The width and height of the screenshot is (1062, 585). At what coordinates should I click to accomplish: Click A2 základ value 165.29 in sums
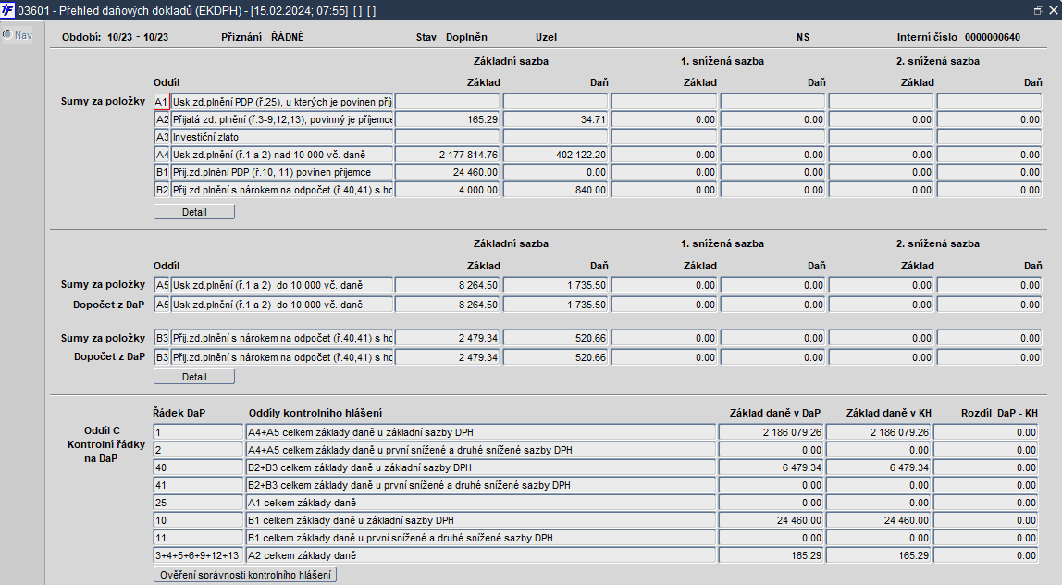coord(448,119)
